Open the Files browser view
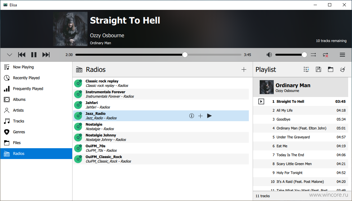Viewport: 352px width, 201px height. [x=36, y=143]
